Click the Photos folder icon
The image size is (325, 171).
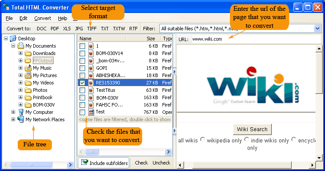click(28, 90)
